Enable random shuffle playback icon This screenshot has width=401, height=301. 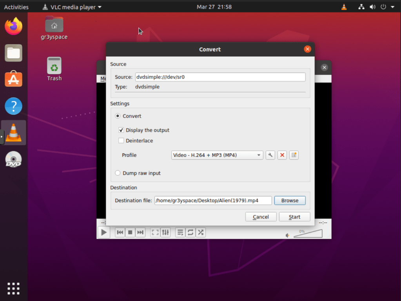[201, 233]
